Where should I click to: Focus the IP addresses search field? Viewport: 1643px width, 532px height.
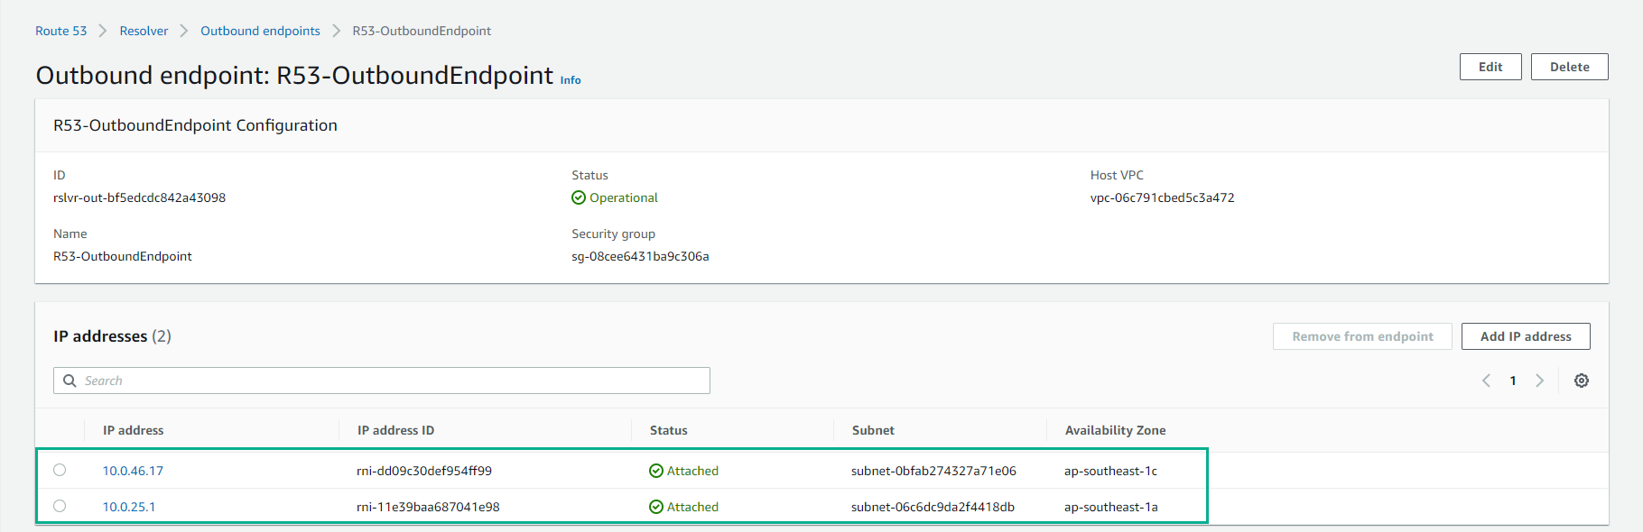382,381
